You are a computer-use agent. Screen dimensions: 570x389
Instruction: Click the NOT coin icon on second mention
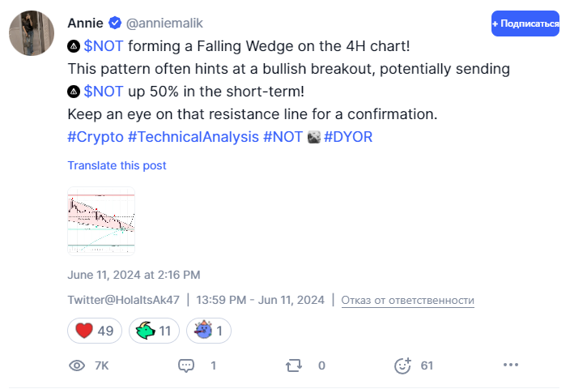pyautogui.click(x=74, y=92)
